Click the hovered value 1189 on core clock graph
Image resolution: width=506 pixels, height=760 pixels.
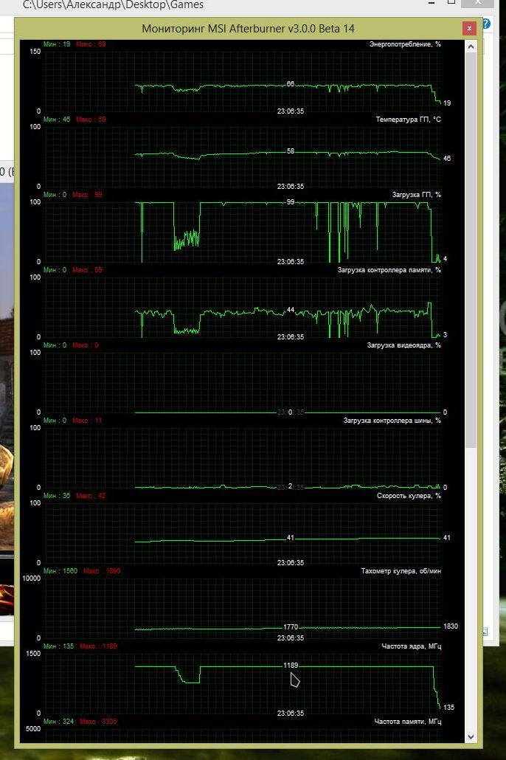point(291,666)
